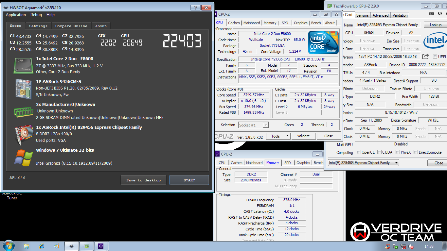This screenshot has width=447, height=251.
Task: Switch to the Compare Online tab in Aquamark
Action: click(x=71, y=26)
